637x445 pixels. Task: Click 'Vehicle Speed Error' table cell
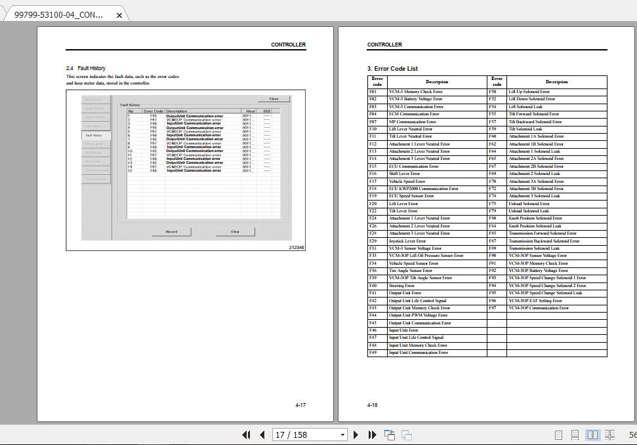[x=437, y=182]
